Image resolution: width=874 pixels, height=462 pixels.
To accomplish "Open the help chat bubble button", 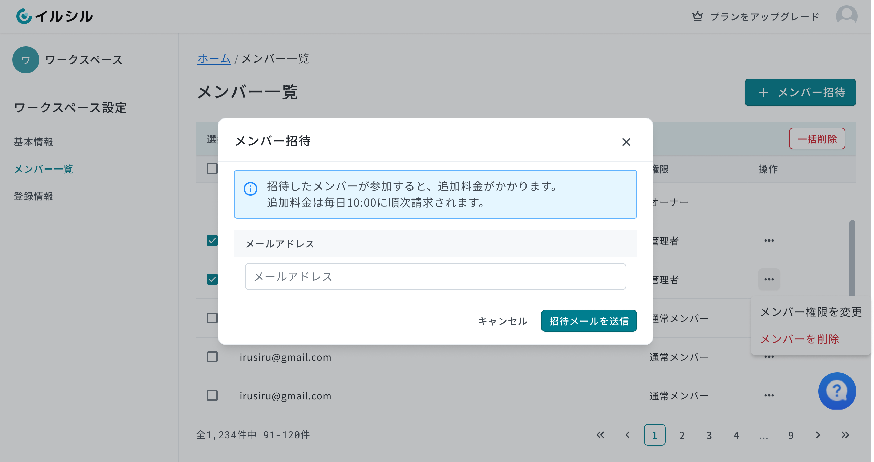I will coord(837,391).
